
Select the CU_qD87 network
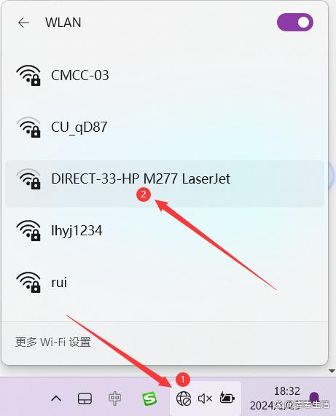pyautogui.click(x=165, y=127)
